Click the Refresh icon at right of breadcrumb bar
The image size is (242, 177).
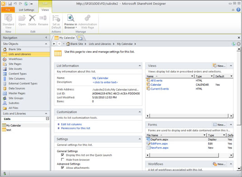coord(234,44)
